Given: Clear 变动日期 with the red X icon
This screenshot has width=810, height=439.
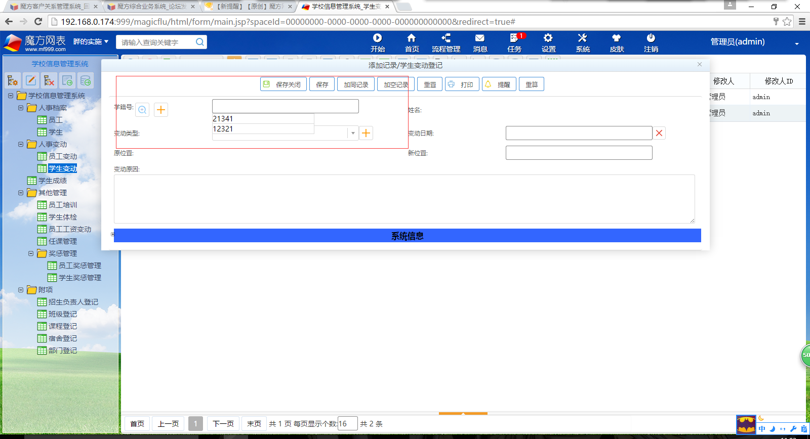Looking at the screenshot, I should coord(659,133).
